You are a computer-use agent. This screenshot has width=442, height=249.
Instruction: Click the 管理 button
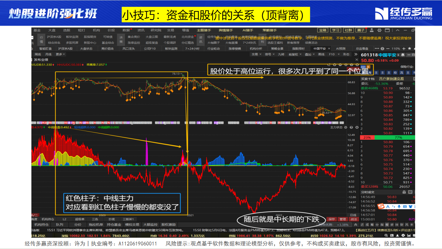[343, 219]
